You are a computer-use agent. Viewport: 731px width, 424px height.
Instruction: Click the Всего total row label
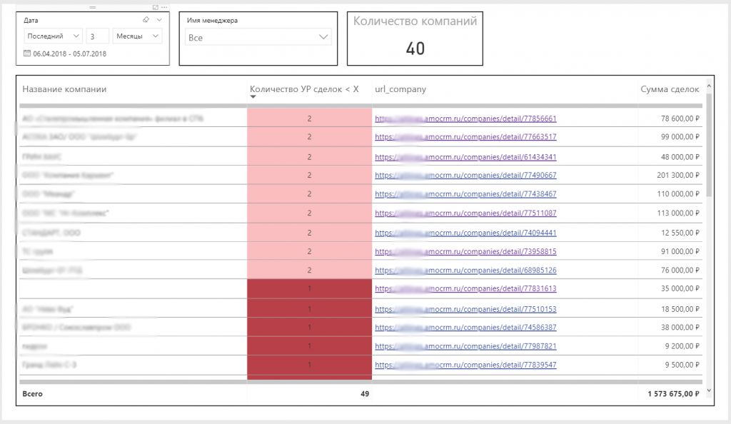[x=32, y=394]
